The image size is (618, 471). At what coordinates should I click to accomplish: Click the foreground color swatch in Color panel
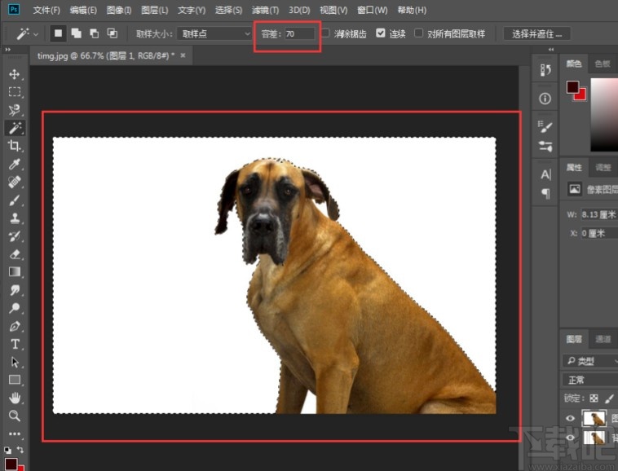(572, 87)
